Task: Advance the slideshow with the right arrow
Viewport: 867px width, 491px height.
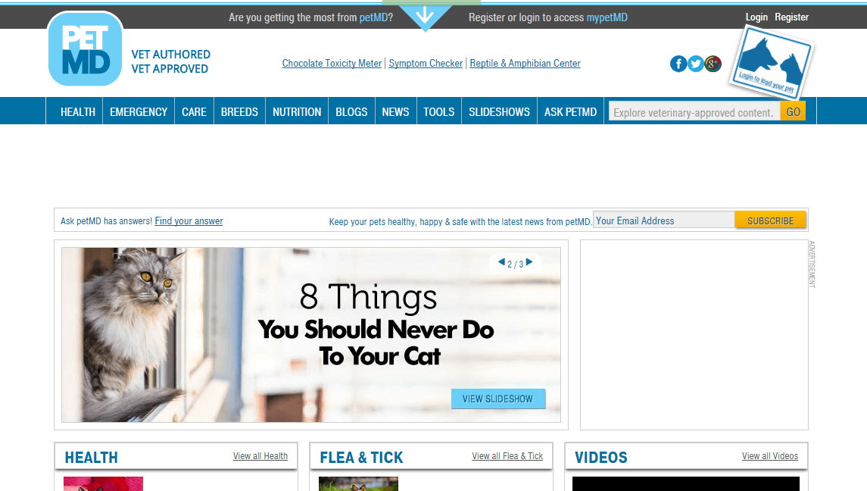Action: point(531,263)
